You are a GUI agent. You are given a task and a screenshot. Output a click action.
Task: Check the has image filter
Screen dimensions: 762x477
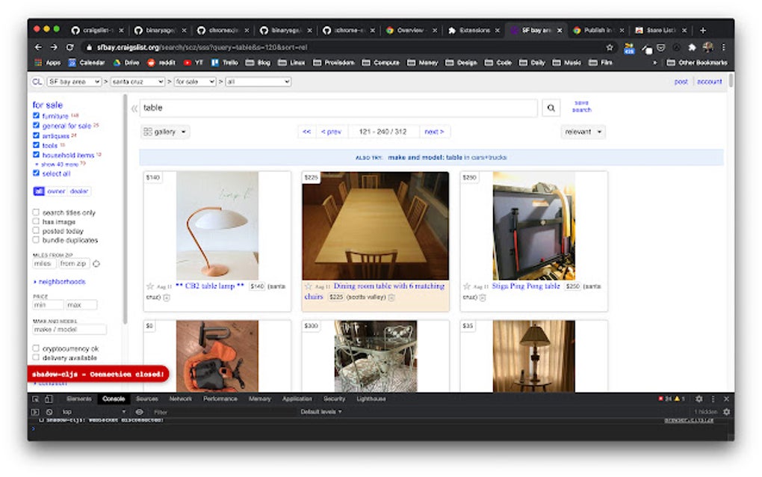coord(35,221)
